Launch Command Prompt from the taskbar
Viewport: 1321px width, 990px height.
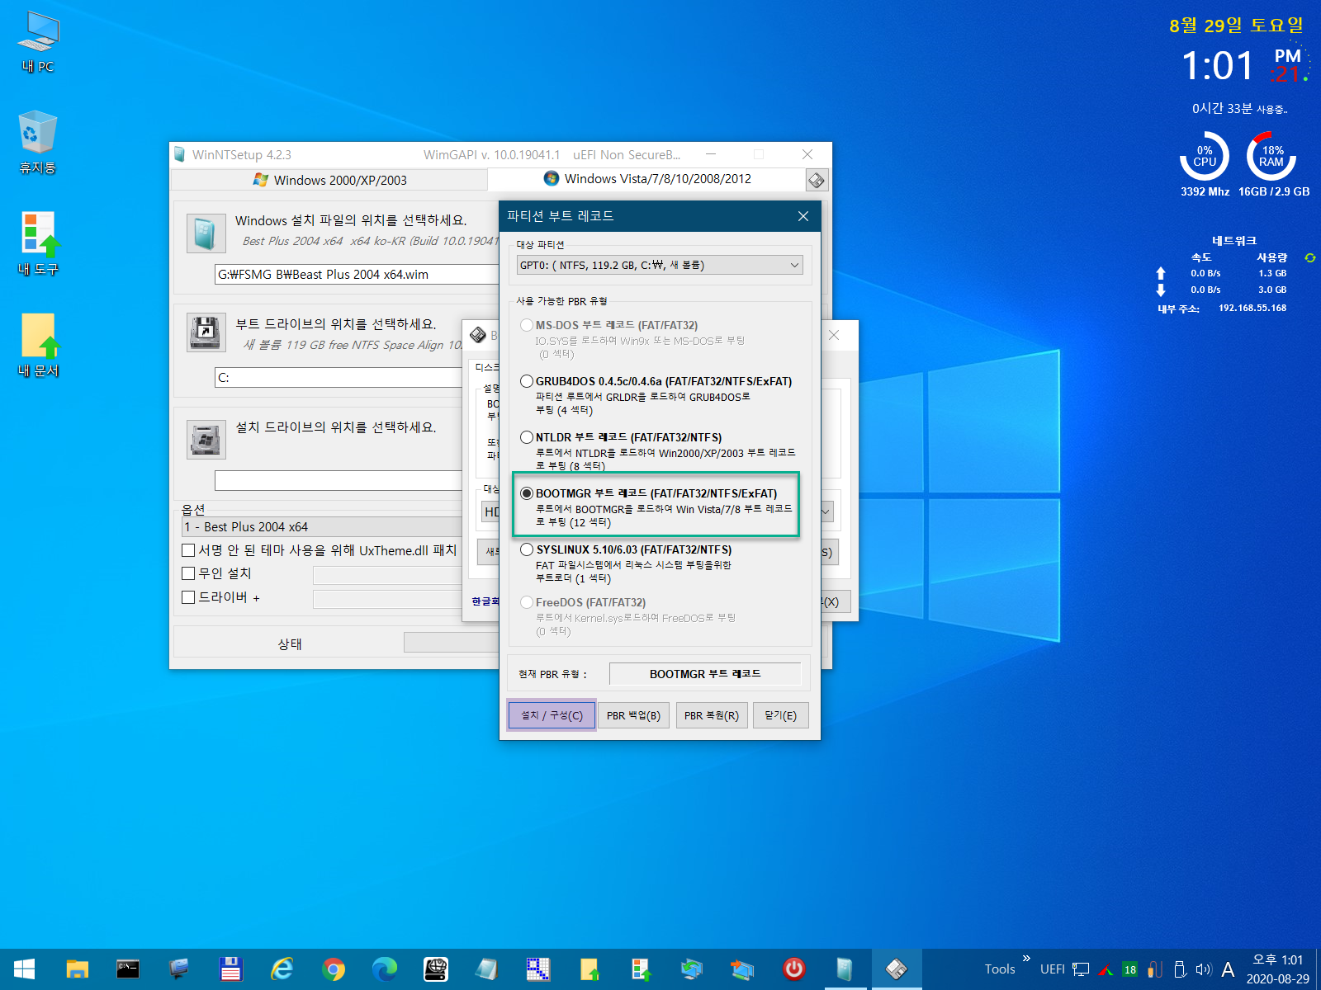128,969
